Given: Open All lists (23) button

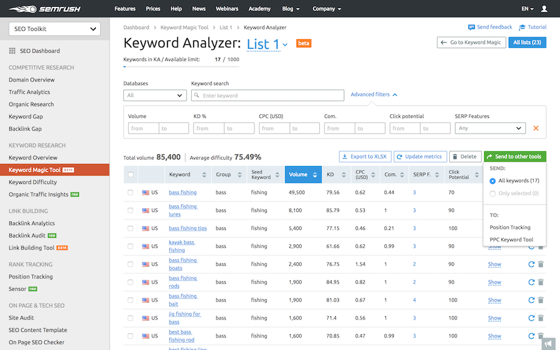Looking at the screenshot, I should click(x=527, y=42).
